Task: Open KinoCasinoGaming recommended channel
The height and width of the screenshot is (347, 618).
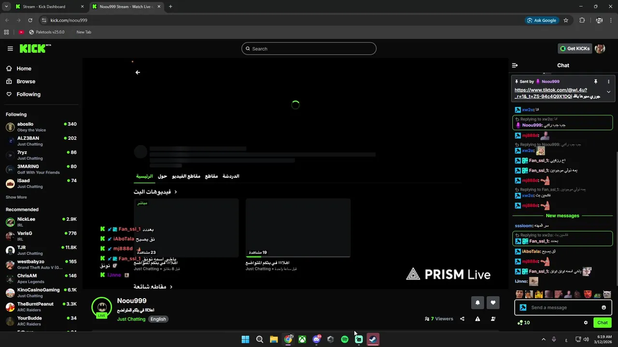Action: [x=41, y=293]
